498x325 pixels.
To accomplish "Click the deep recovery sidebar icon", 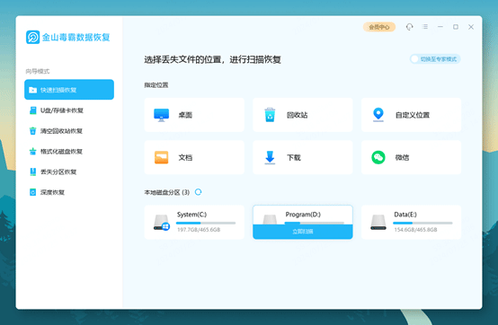I will tap(32, 192).
